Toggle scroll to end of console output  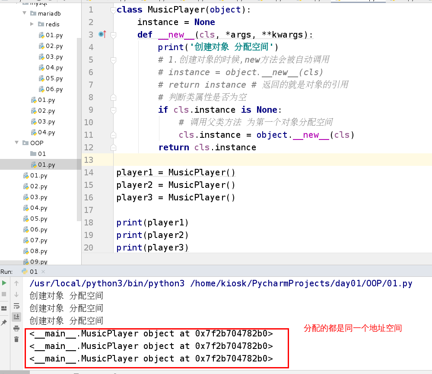pyautogui.click(x=16, y=317)
